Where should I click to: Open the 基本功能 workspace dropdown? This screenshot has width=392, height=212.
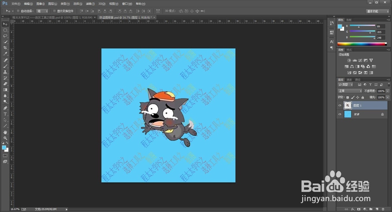377,11
